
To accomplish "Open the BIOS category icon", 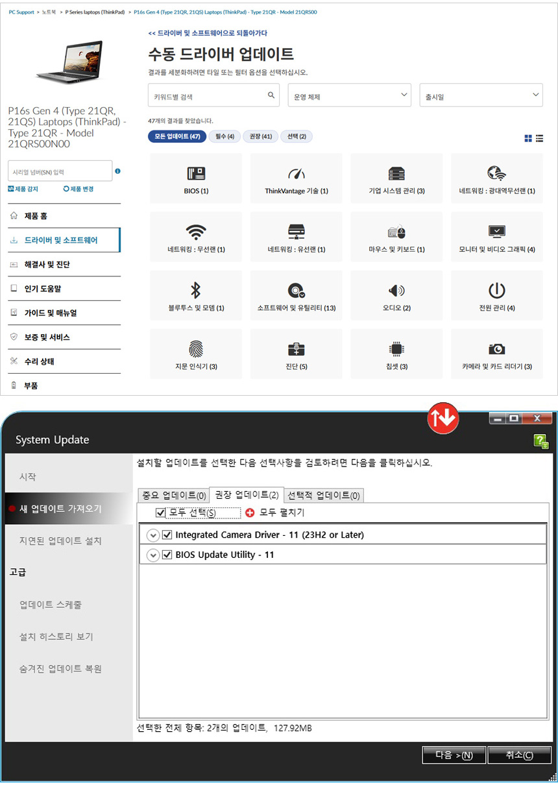I will (195, 174).
